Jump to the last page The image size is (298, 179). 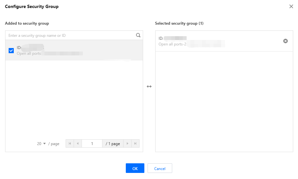(136, 143)
